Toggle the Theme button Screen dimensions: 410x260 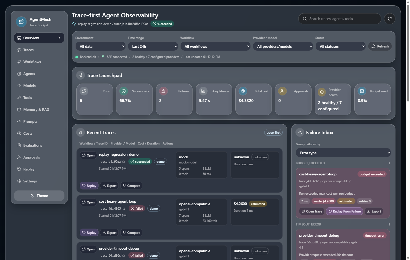tap(39, 196)
